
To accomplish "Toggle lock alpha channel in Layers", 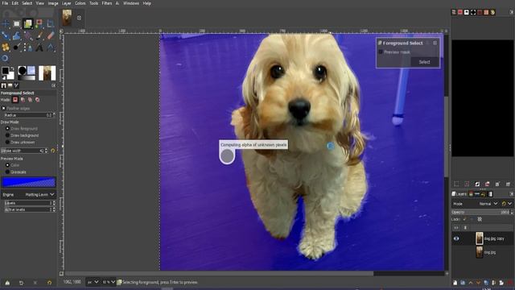I will point(480,219).
